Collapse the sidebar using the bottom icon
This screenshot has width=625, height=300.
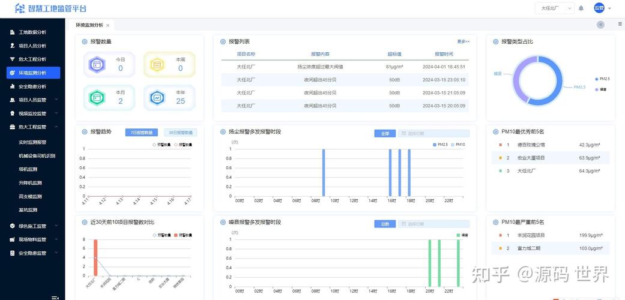(x=55, y=297)
